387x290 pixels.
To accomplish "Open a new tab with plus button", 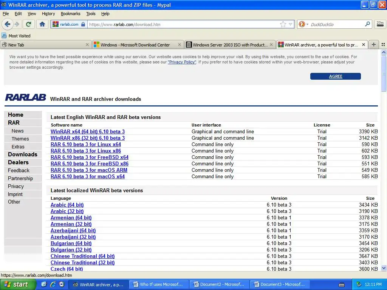I will [x=374, y=45].
